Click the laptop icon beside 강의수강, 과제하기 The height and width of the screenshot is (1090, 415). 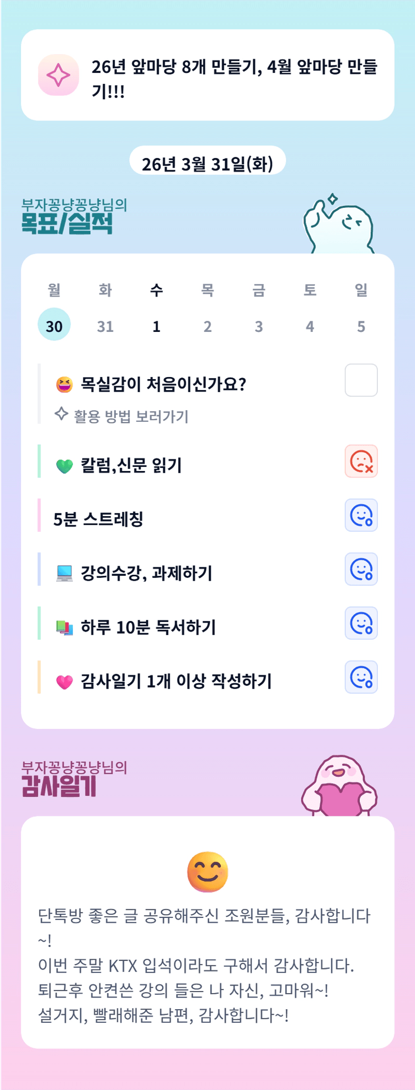tap(64, 573)
